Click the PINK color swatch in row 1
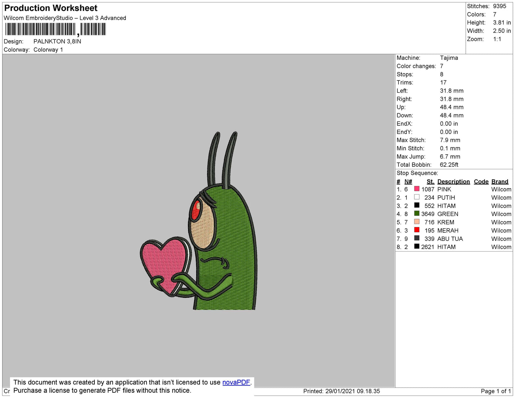515x398 pixels. pos(417,189)
